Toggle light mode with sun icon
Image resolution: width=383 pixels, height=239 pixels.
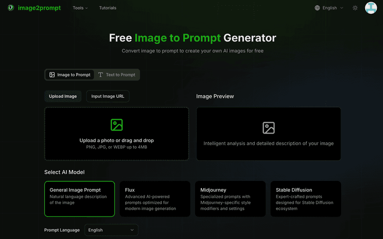355,8
